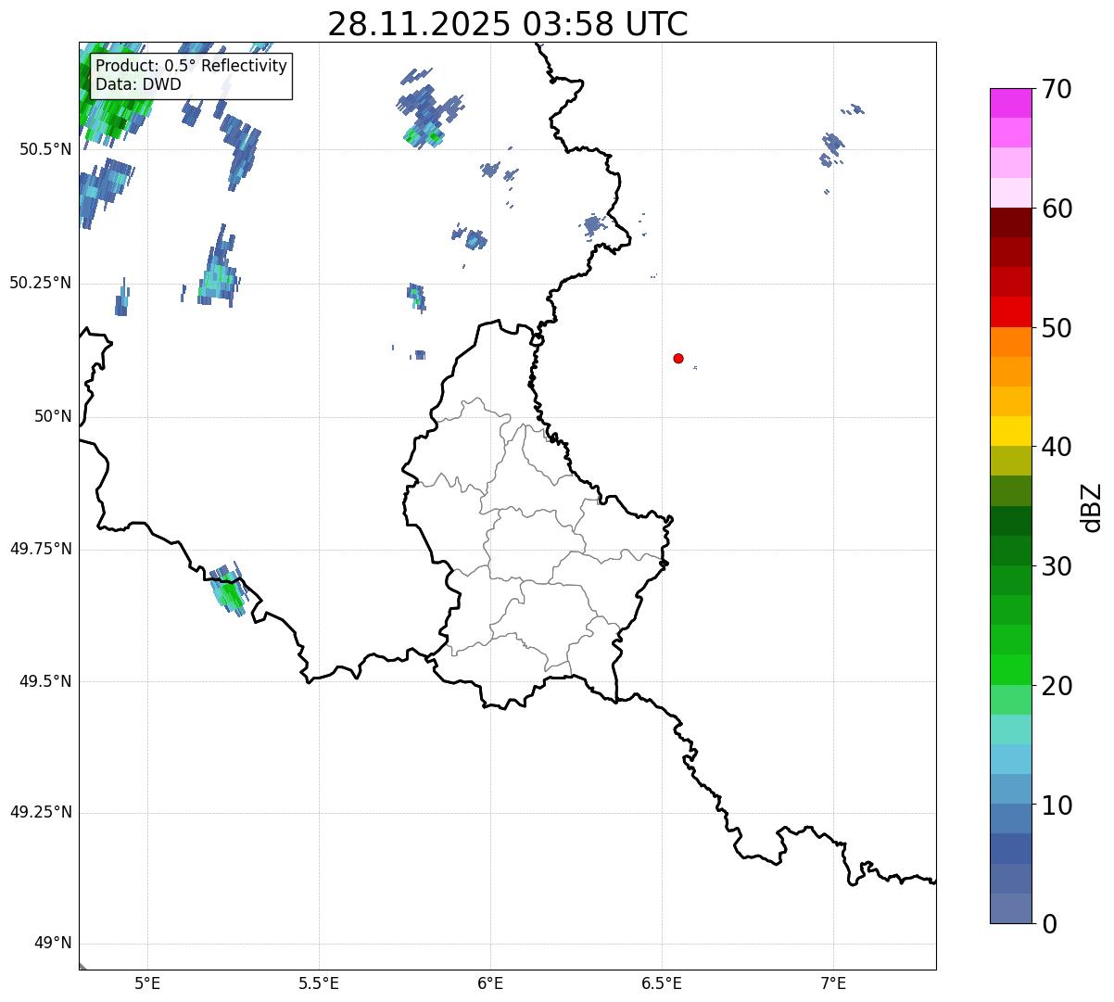
Task: Select the "dBZ" colorbar label
Action: click(1092, 507)
